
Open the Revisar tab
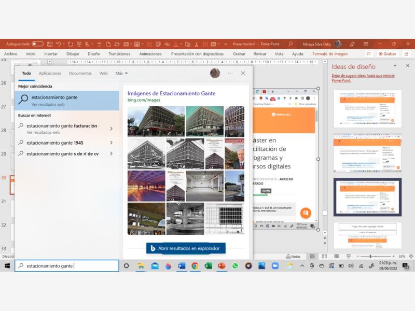click(260, 54)
